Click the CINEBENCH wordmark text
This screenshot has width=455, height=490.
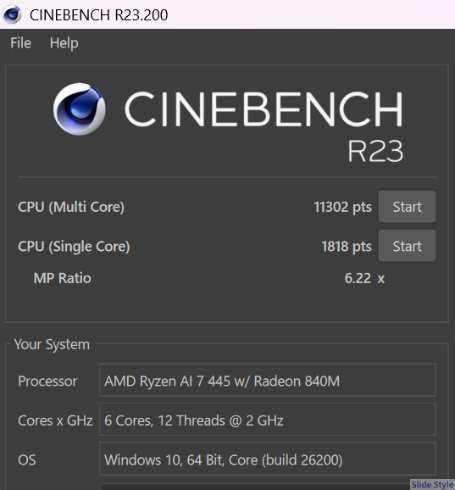click(x=264, y=109)
